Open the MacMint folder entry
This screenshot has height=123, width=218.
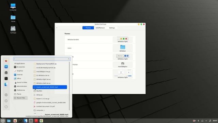click(50, 91)
